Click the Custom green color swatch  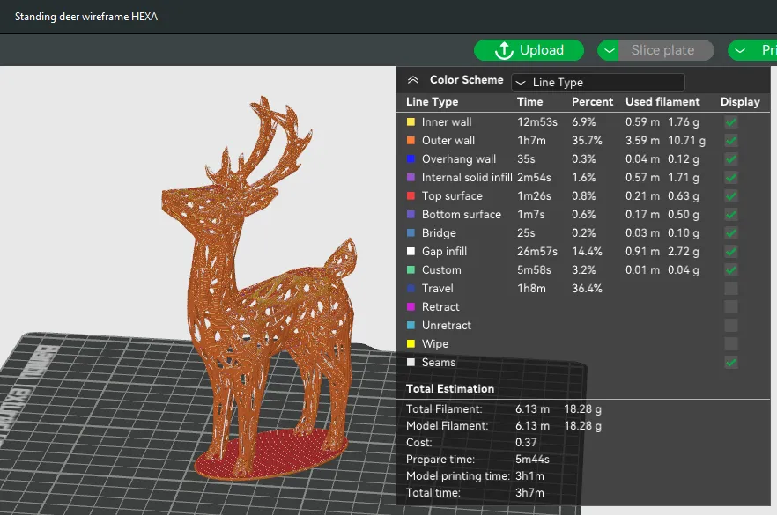tap(411, 270)
